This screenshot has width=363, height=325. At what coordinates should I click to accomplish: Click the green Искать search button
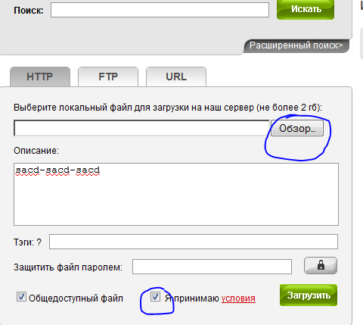tap(306, 9)
